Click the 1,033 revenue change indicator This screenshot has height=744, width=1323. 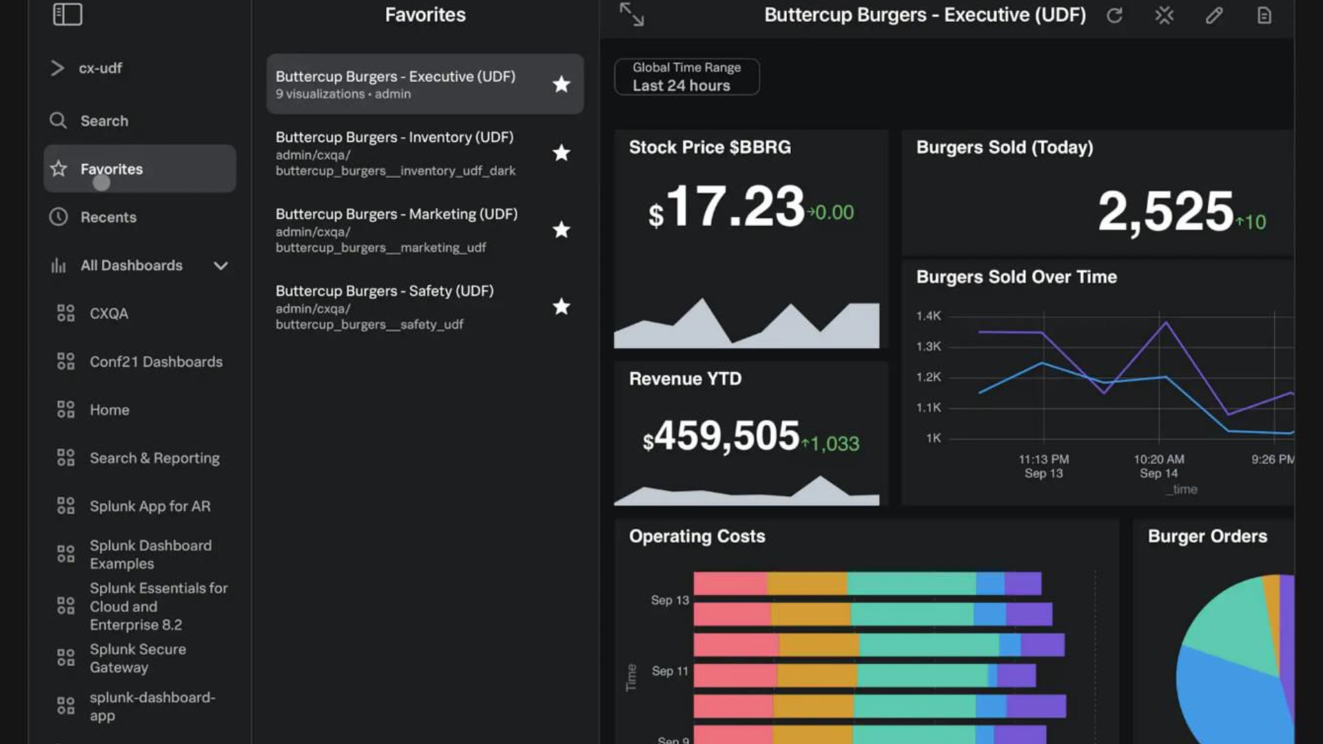coord(830,444)
